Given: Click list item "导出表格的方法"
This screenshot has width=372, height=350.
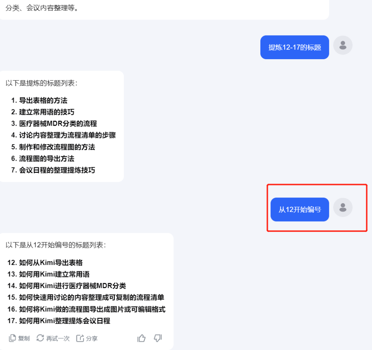Looking at the screenshot, I should point(43,100).
